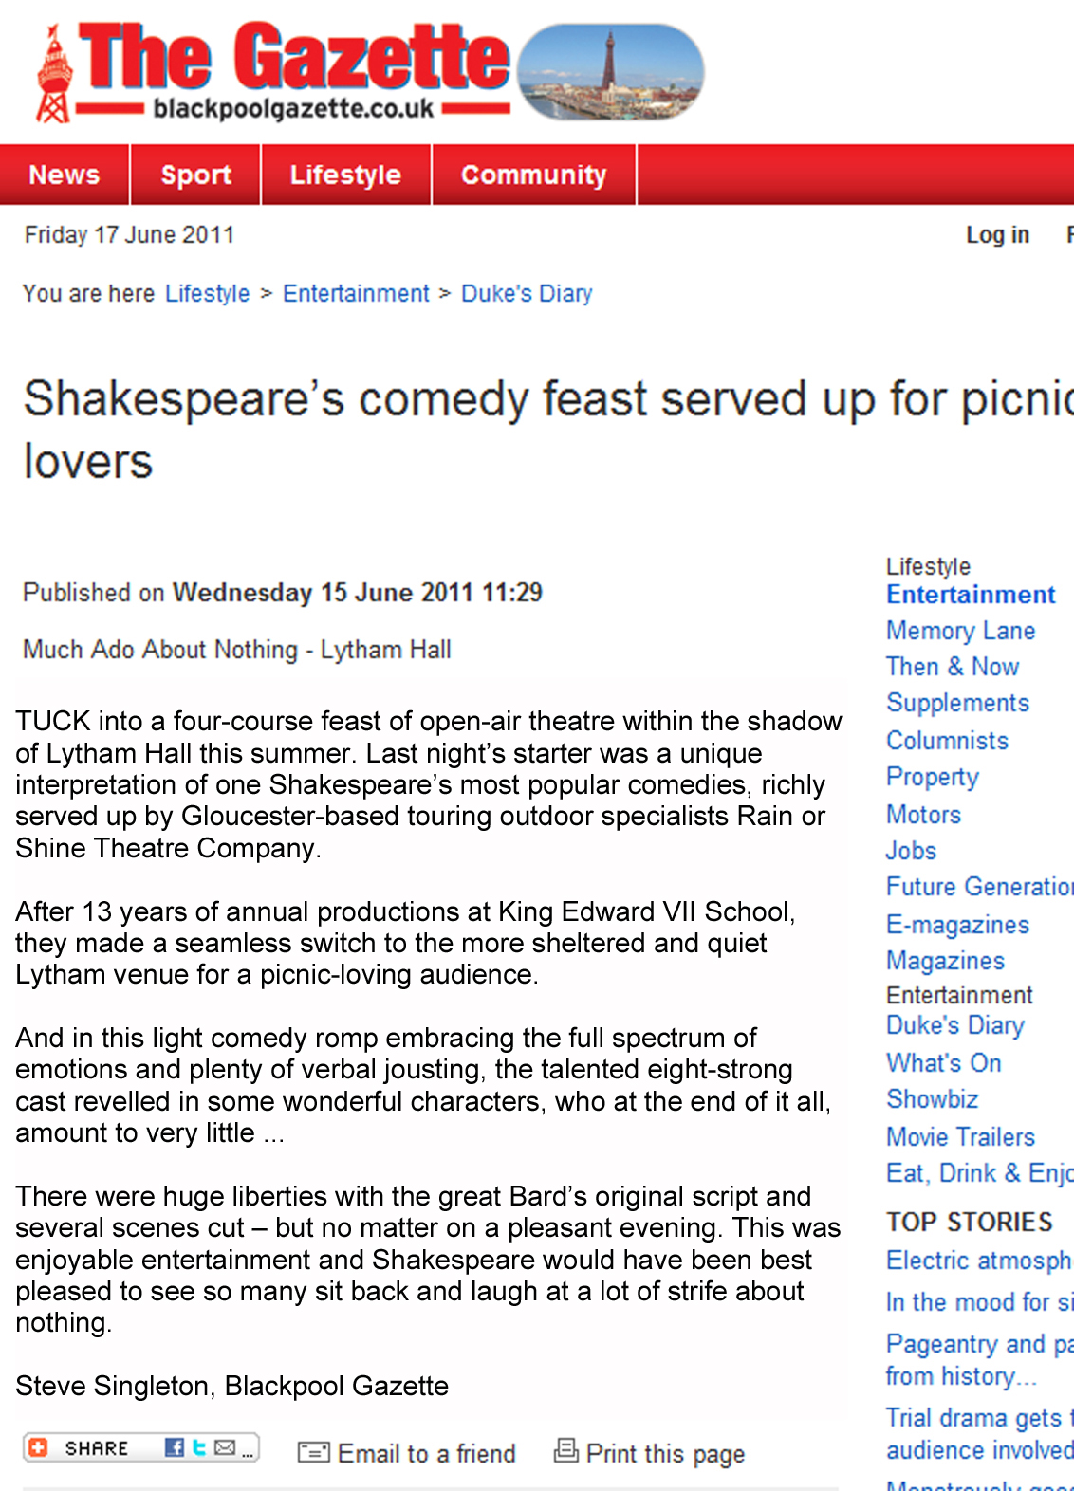Click the small envelope share icon

click(225, 1447)
